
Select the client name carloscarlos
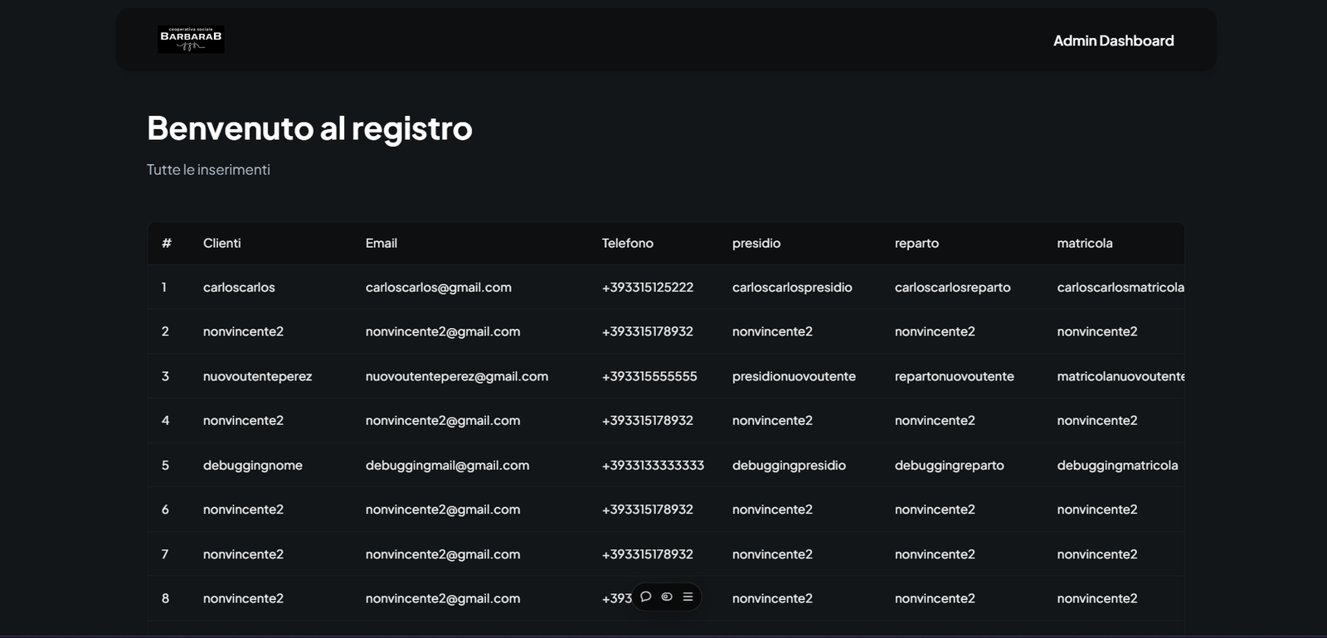tap(239, 288)
